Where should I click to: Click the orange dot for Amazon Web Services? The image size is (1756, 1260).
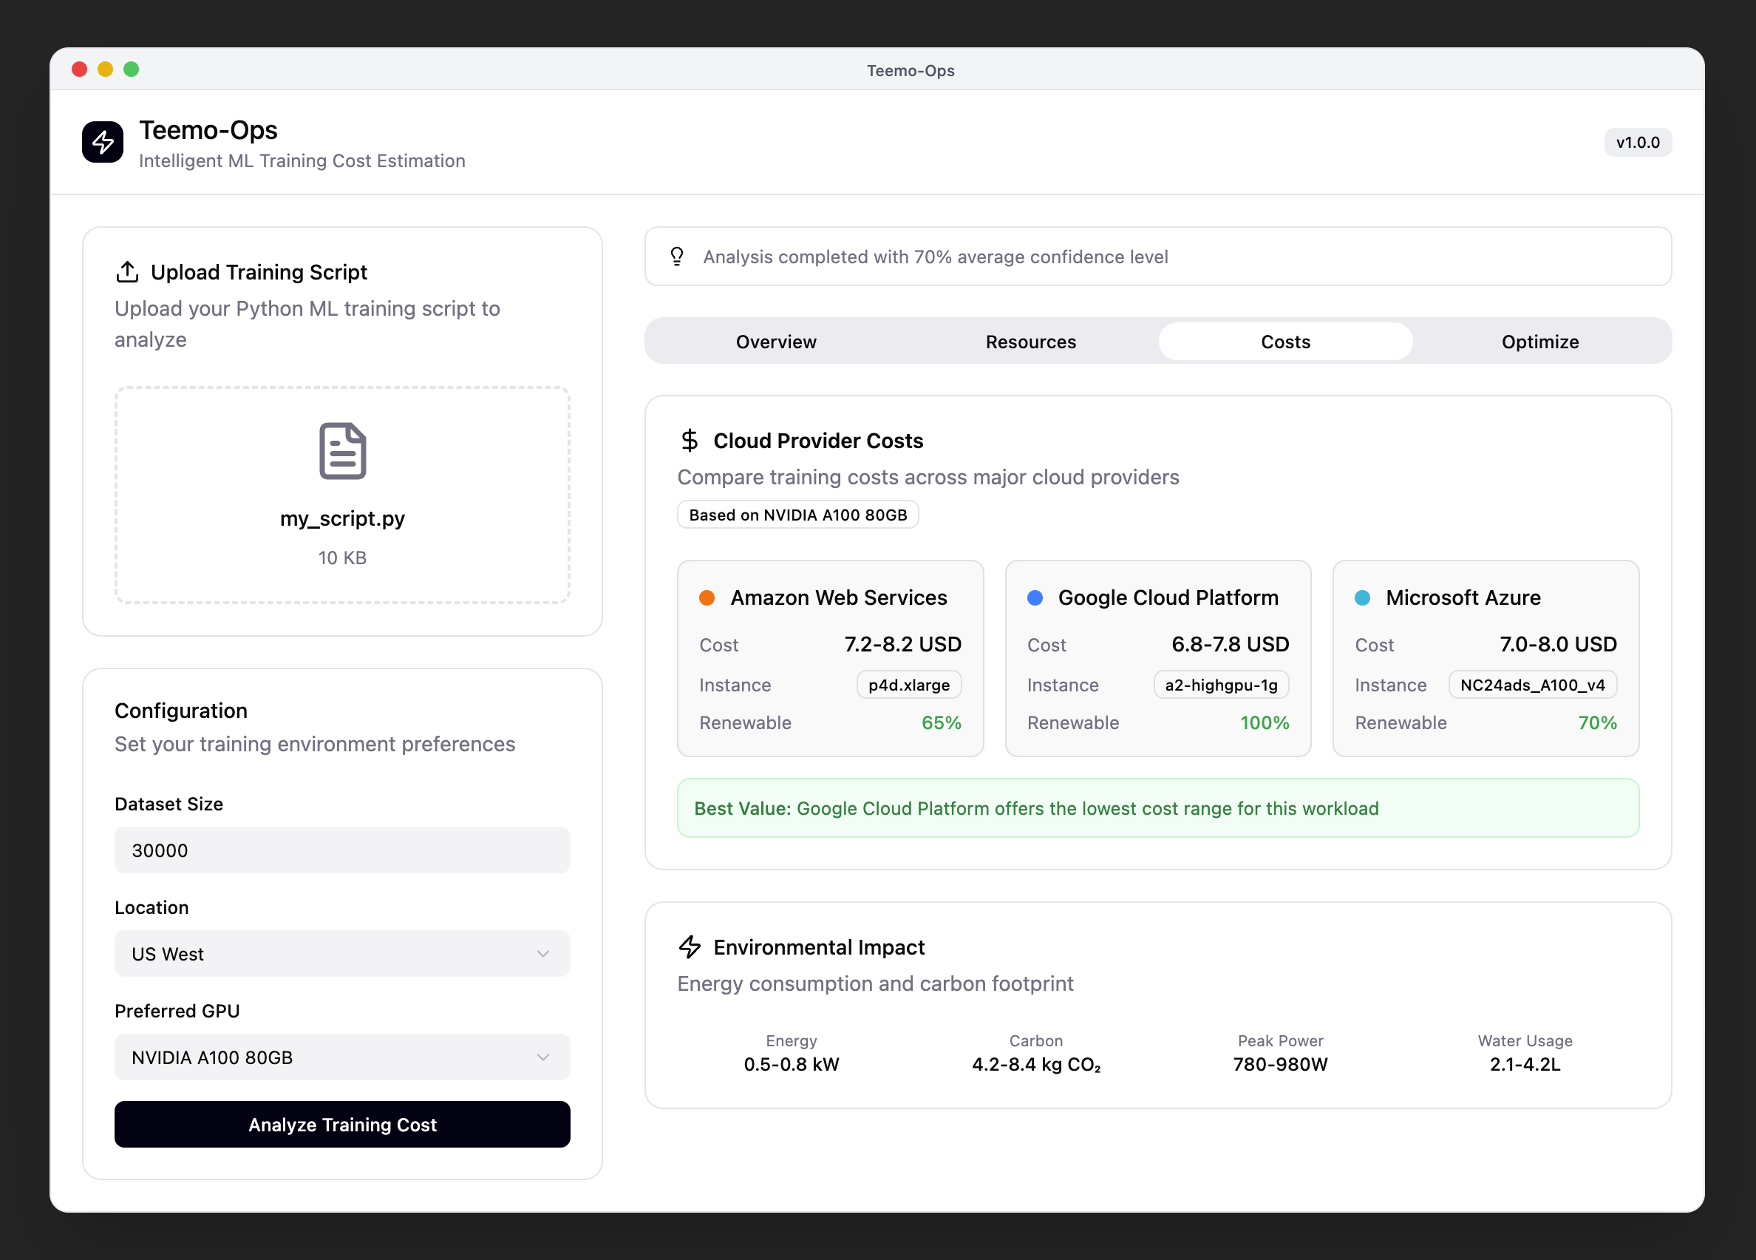click(706, 598)
